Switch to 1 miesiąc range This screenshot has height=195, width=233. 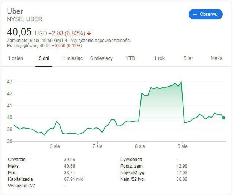(72, 58)
